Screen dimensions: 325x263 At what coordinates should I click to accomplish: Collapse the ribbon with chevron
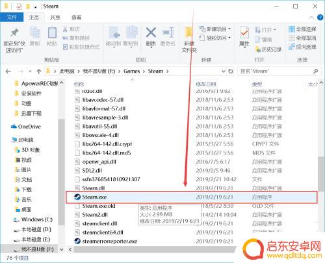(311, 18)
